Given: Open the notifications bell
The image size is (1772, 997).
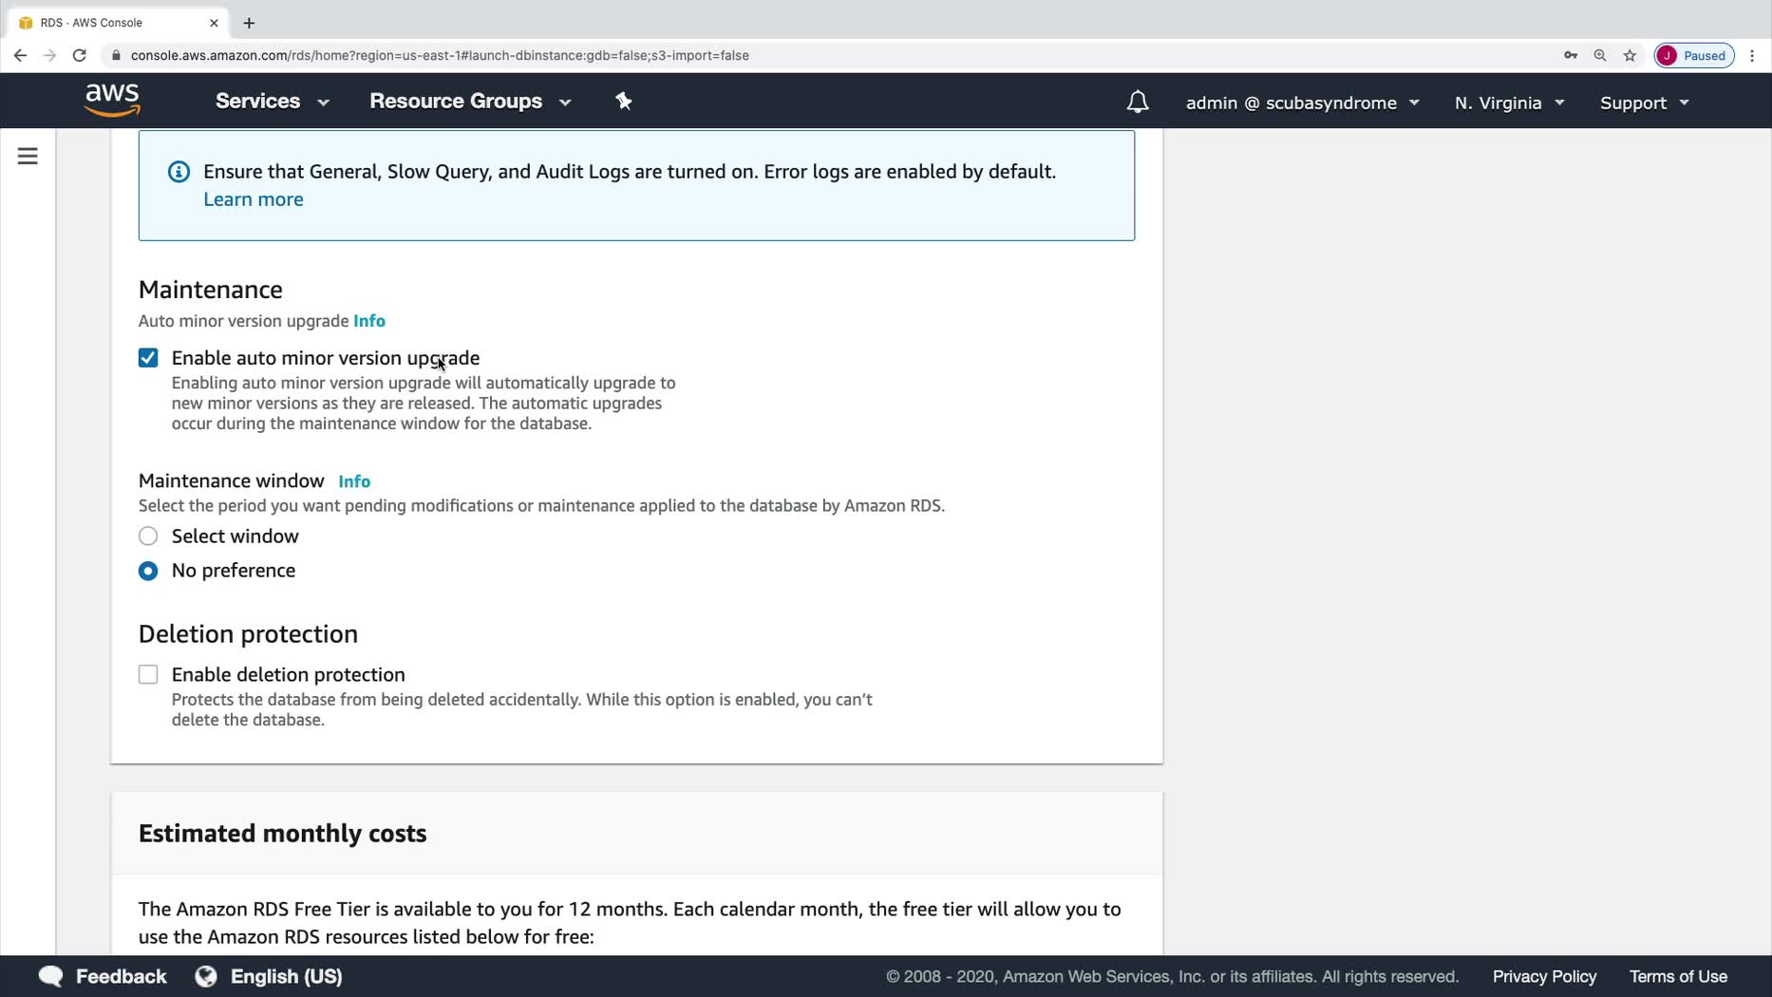Looking at the screenshot, I should (x=1137, y=103).
